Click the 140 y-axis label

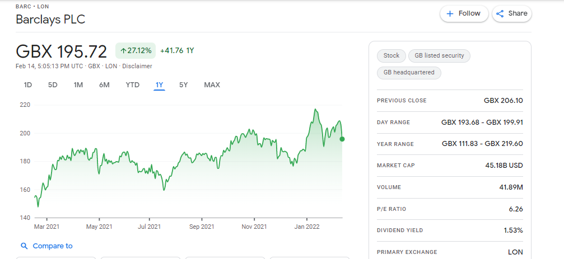[x=25, y=218]
